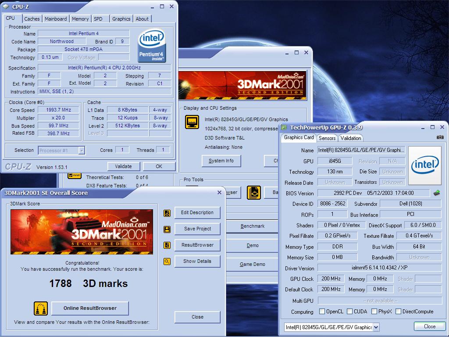Click the ResultBrowser button
449x337 pixels.
click(197, 245)
